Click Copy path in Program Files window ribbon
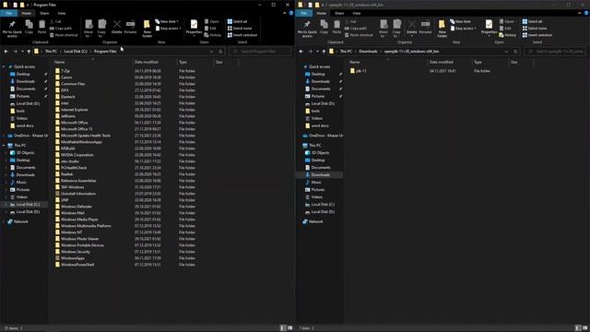The image size is (590, 332). (x=61, y=29)
